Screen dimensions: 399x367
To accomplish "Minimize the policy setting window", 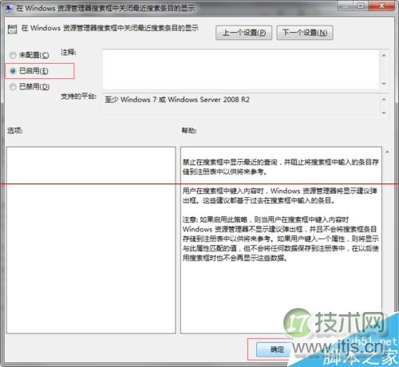I will tap(345, 6).
